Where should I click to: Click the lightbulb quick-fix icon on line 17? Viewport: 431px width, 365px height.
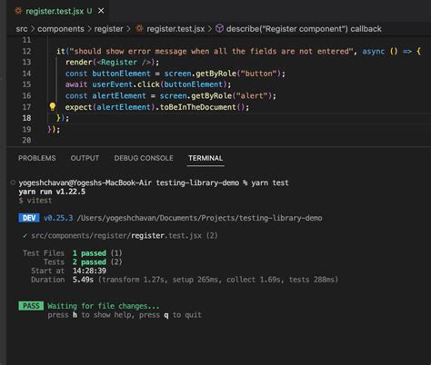pos(53,106)
